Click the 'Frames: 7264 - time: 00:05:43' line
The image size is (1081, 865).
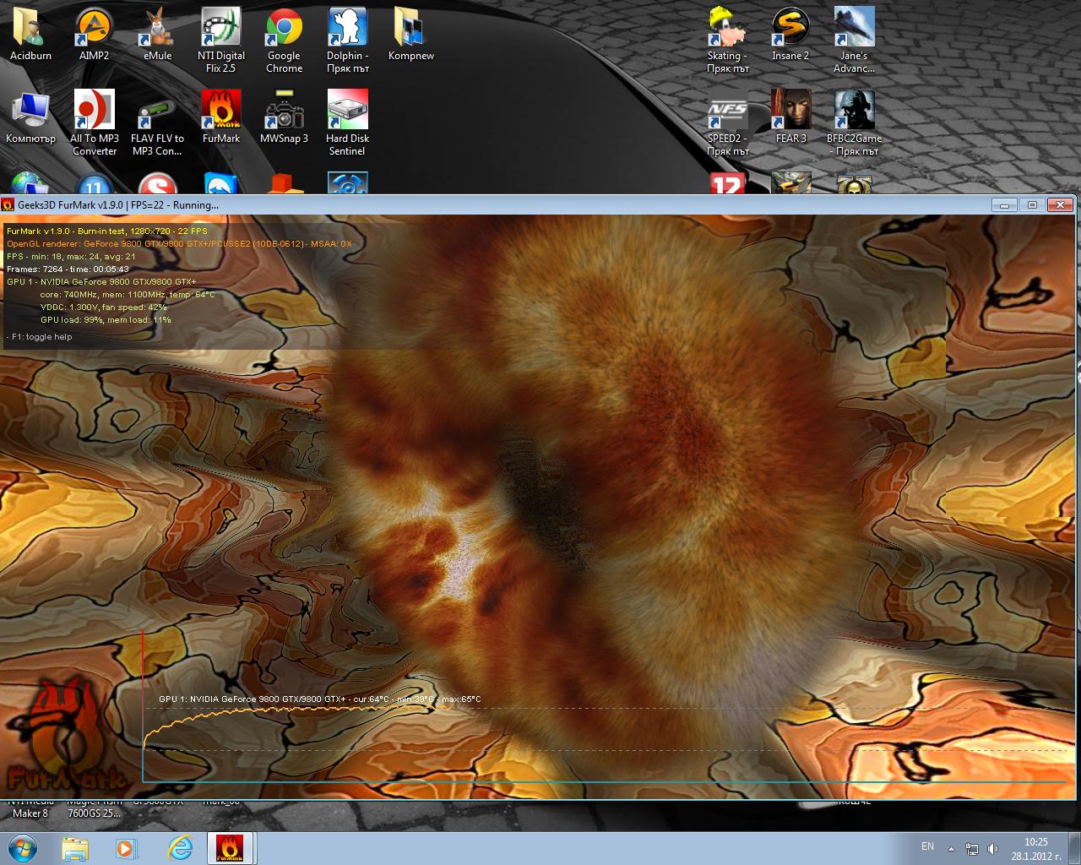click(68, 269)
